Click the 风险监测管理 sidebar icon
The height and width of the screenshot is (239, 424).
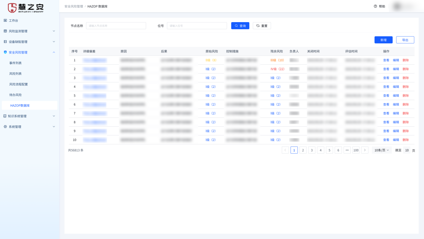(x=5, y=31)
